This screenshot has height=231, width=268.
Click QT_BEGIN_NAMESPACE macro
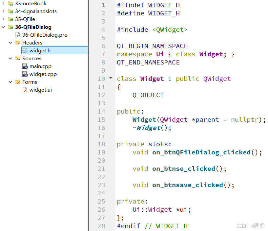(152, 46)
